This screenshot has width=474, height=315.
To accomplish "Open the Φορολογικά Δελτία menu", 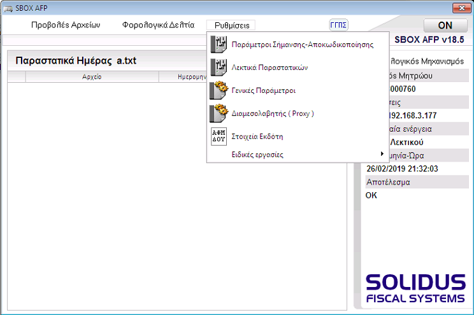I will pos(158,25).
